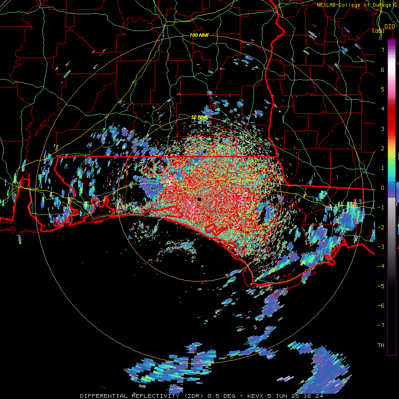Click the "3" value on color scale

click(383, 129)
